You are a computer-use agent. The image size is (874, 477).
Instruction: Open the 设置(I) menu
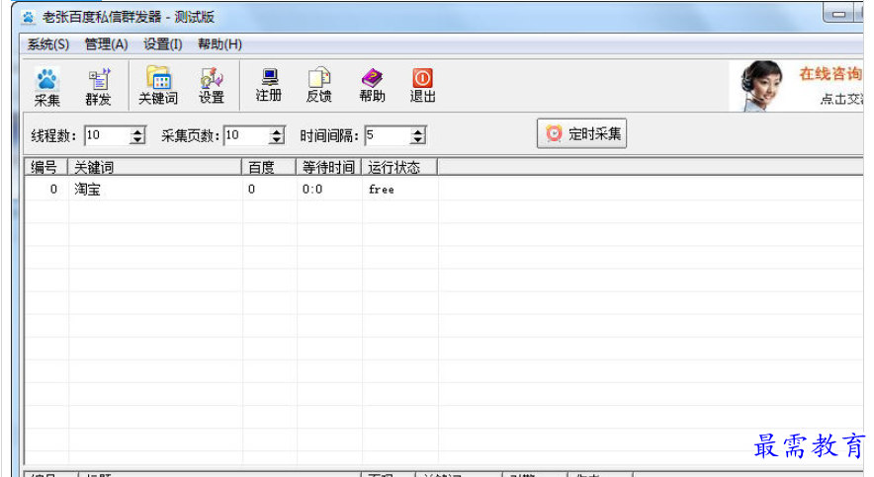click(x=163, y=44)
